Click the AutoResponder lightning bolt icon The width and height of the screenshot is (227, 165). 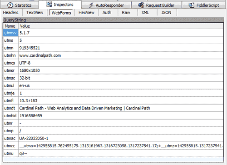click(91, 5)
